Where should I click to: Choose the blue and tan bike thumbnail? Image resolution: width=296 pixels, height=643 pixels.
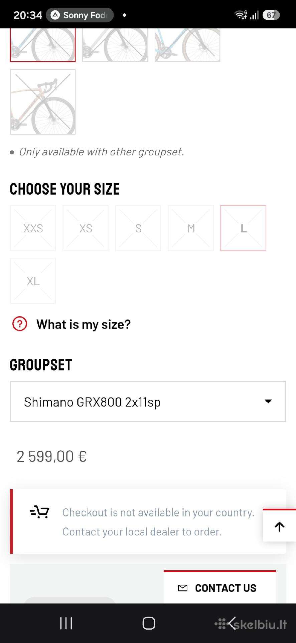click(x=187, y=45)
